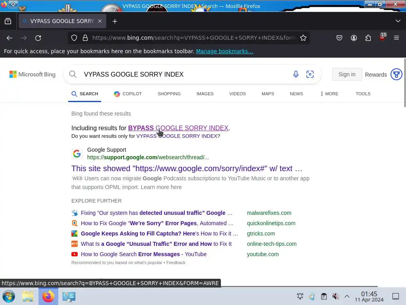Open malwarefixes 'detected unusual traffic' link
This screenshot has height=305, width=406.
coord(156,213)
